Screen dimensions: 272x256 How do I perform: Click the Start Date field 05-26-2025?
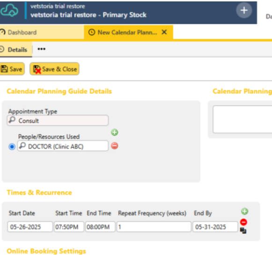(x=30, y=227)
